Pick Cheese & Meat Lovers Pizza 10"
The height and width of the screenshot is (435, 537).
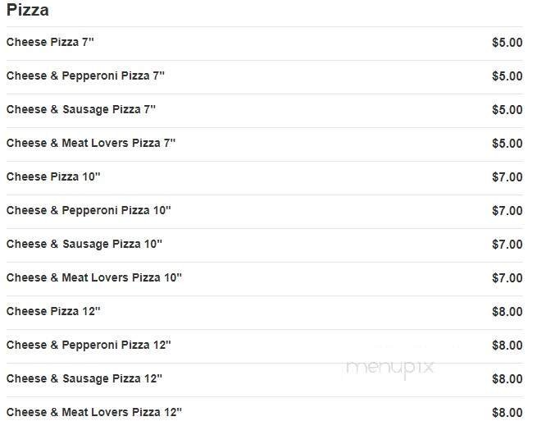[x=94, y=277]
